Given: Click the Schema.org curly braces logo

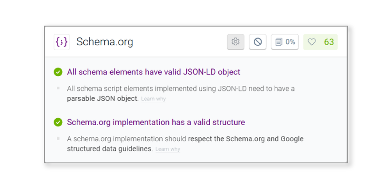Looking at the screenshot, I should [61, 42].
